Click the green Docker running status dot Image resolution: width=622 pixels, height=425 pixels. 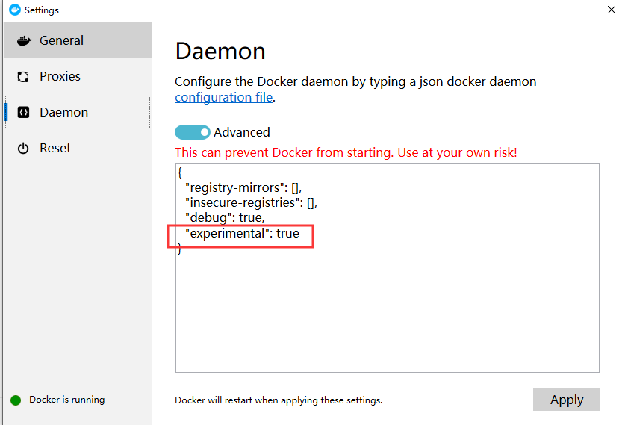pos(16,400)
